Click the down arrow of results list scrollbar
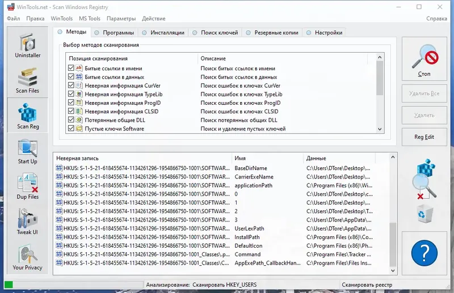Image resolution: width=454 pixels, height=293 pixels. tap(393, 271)
